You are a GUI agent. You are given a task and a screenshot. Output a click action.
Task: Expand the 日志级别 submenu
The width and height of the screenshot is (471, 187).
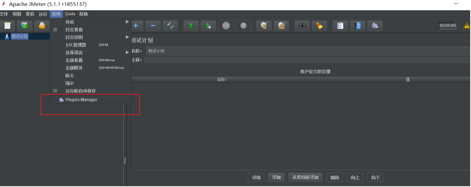click(91, 37)
